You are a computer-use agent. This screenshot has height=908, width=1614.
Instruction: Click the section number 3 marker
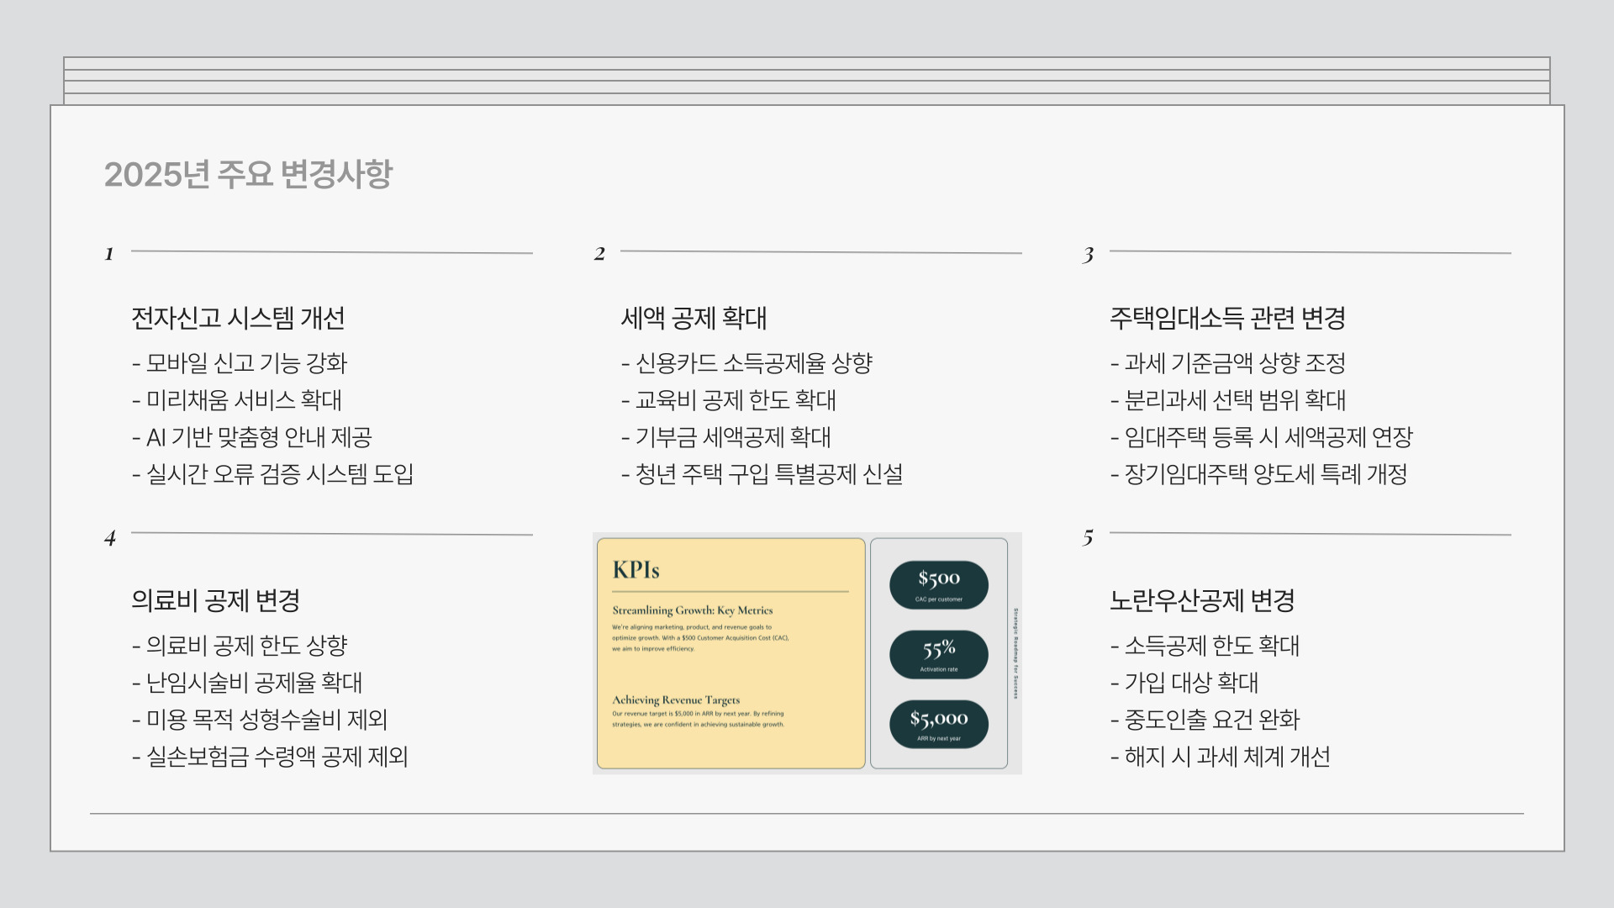pyautogui.click(x=1089, y=255)
